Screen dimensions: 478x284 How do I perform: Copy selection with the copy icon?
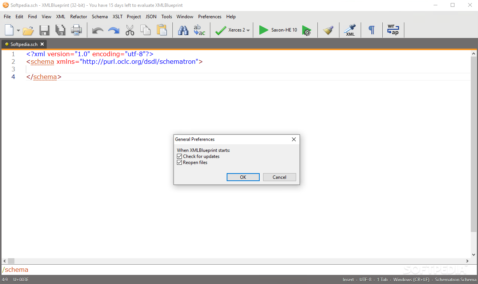point(145,30)
